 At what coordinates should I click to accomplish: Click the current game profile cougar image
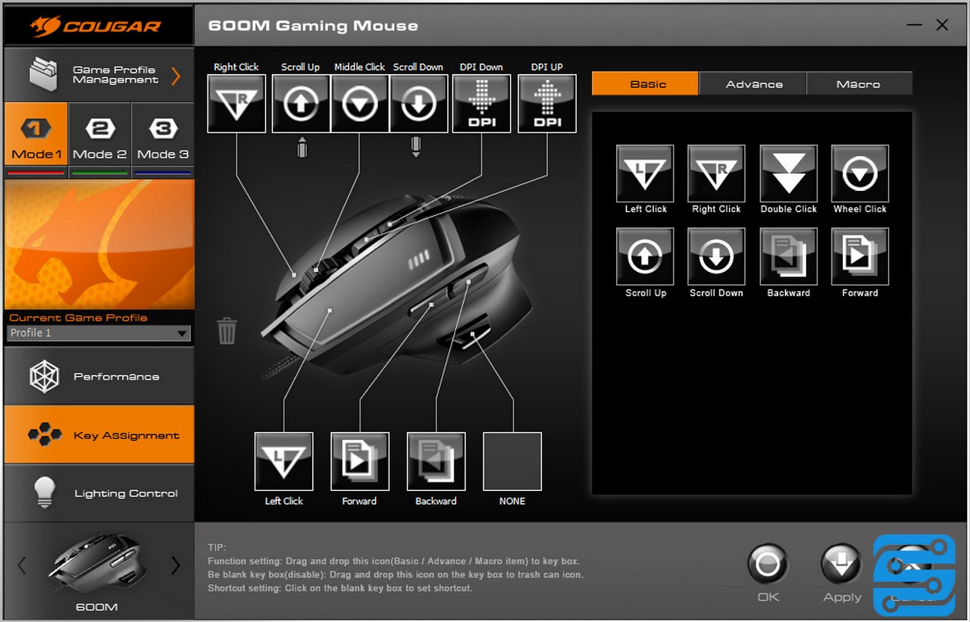click(99, 244)
